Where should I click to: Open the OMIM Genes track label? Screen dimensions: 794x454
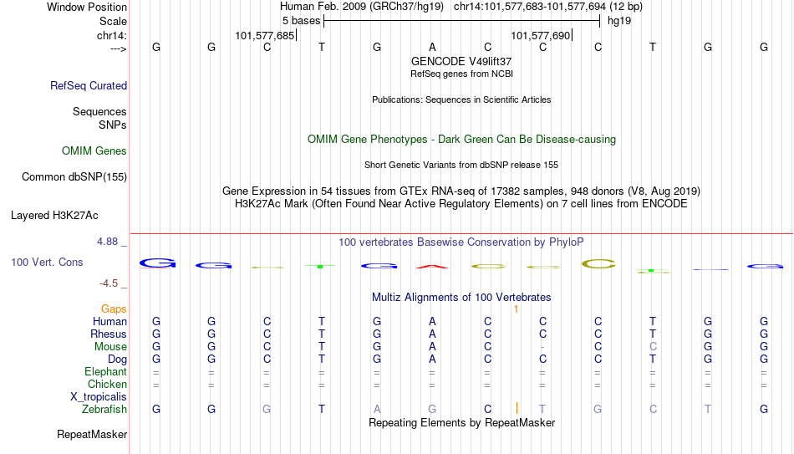(x=94, y=151)
